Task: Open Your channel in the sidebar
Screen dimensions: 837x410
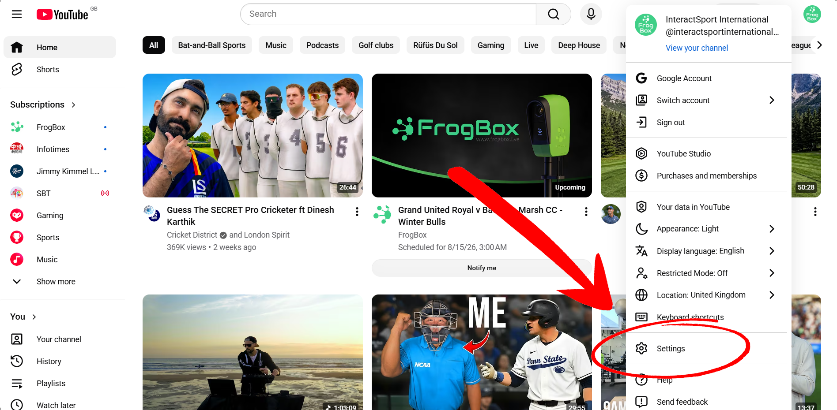Action: point(60,339)
